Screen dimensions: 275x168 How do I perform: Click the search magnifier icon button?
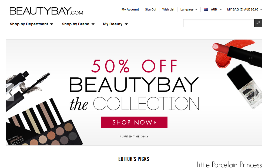258,23
